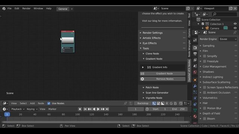Viewport: 239px width, 134px height.
Task: Open the File menu
Action: point(9,9)
